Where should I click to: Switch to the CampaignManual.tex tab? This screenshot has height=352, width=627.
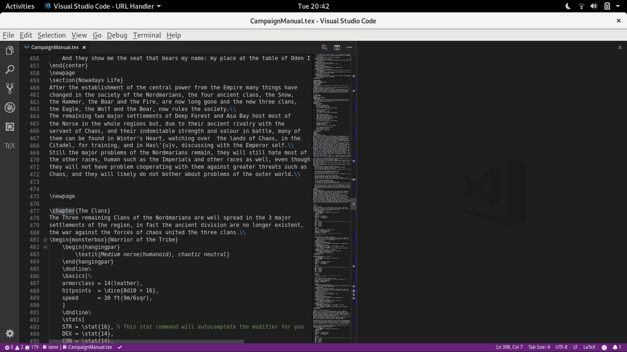point(55,47)
